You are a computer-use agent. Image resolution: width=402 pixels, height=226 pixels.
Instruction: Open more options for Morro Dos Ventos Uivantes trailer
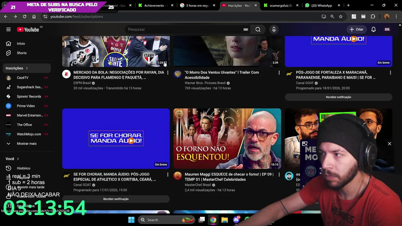(279, 73)
